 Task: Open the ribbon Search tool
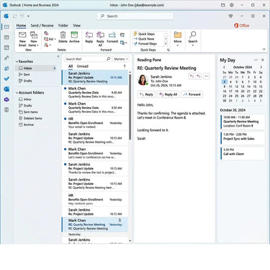[193, 39]
